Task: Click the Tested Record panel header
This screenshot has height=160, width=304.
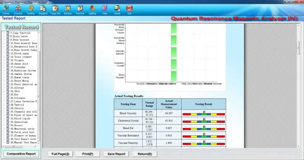Action: click(x=21, y=27)
